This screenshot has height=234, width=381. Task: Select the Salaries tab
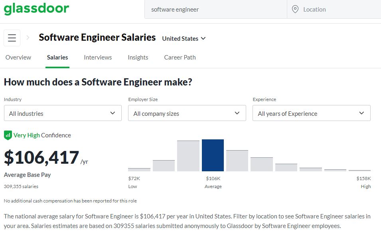click(57, 57)
